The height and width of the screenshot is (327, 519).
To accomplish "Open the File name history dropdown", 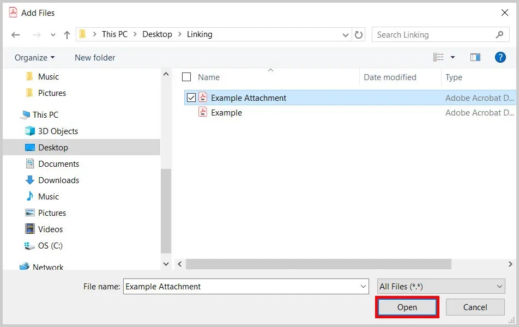I will coord(363,286).
